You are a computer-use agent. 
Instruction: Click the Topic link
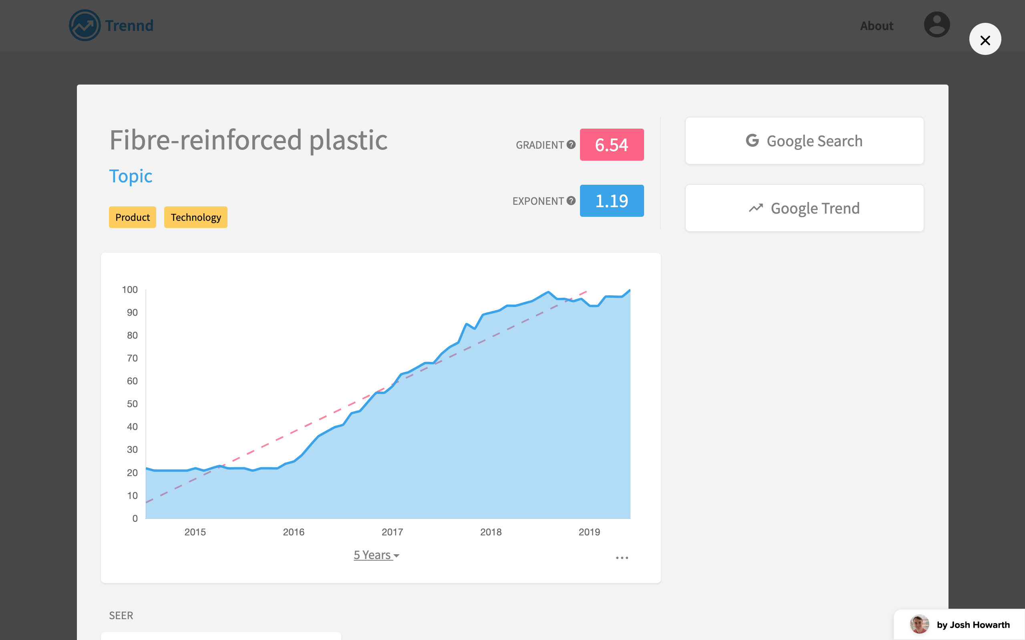coord(131,176)
